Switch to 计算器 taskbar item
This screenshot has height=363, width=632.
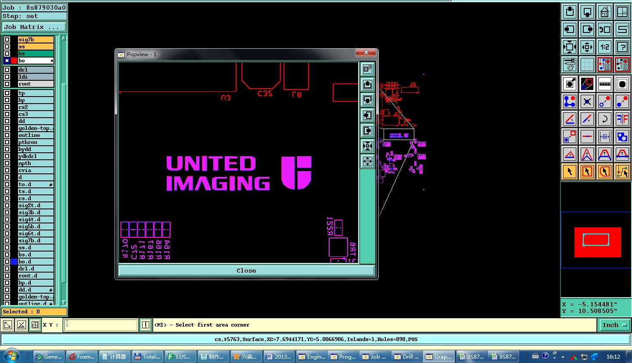tap(114, 356)
